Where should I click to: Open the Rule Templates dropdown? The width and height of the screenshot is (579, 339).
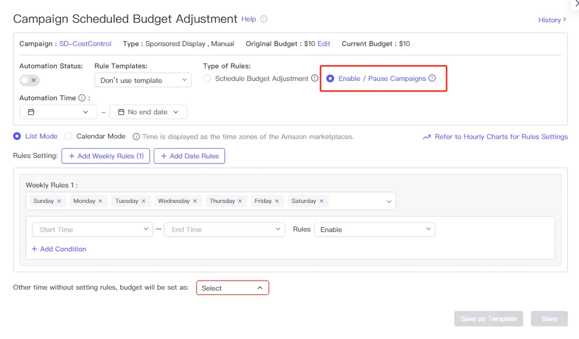tap(143, 80)
